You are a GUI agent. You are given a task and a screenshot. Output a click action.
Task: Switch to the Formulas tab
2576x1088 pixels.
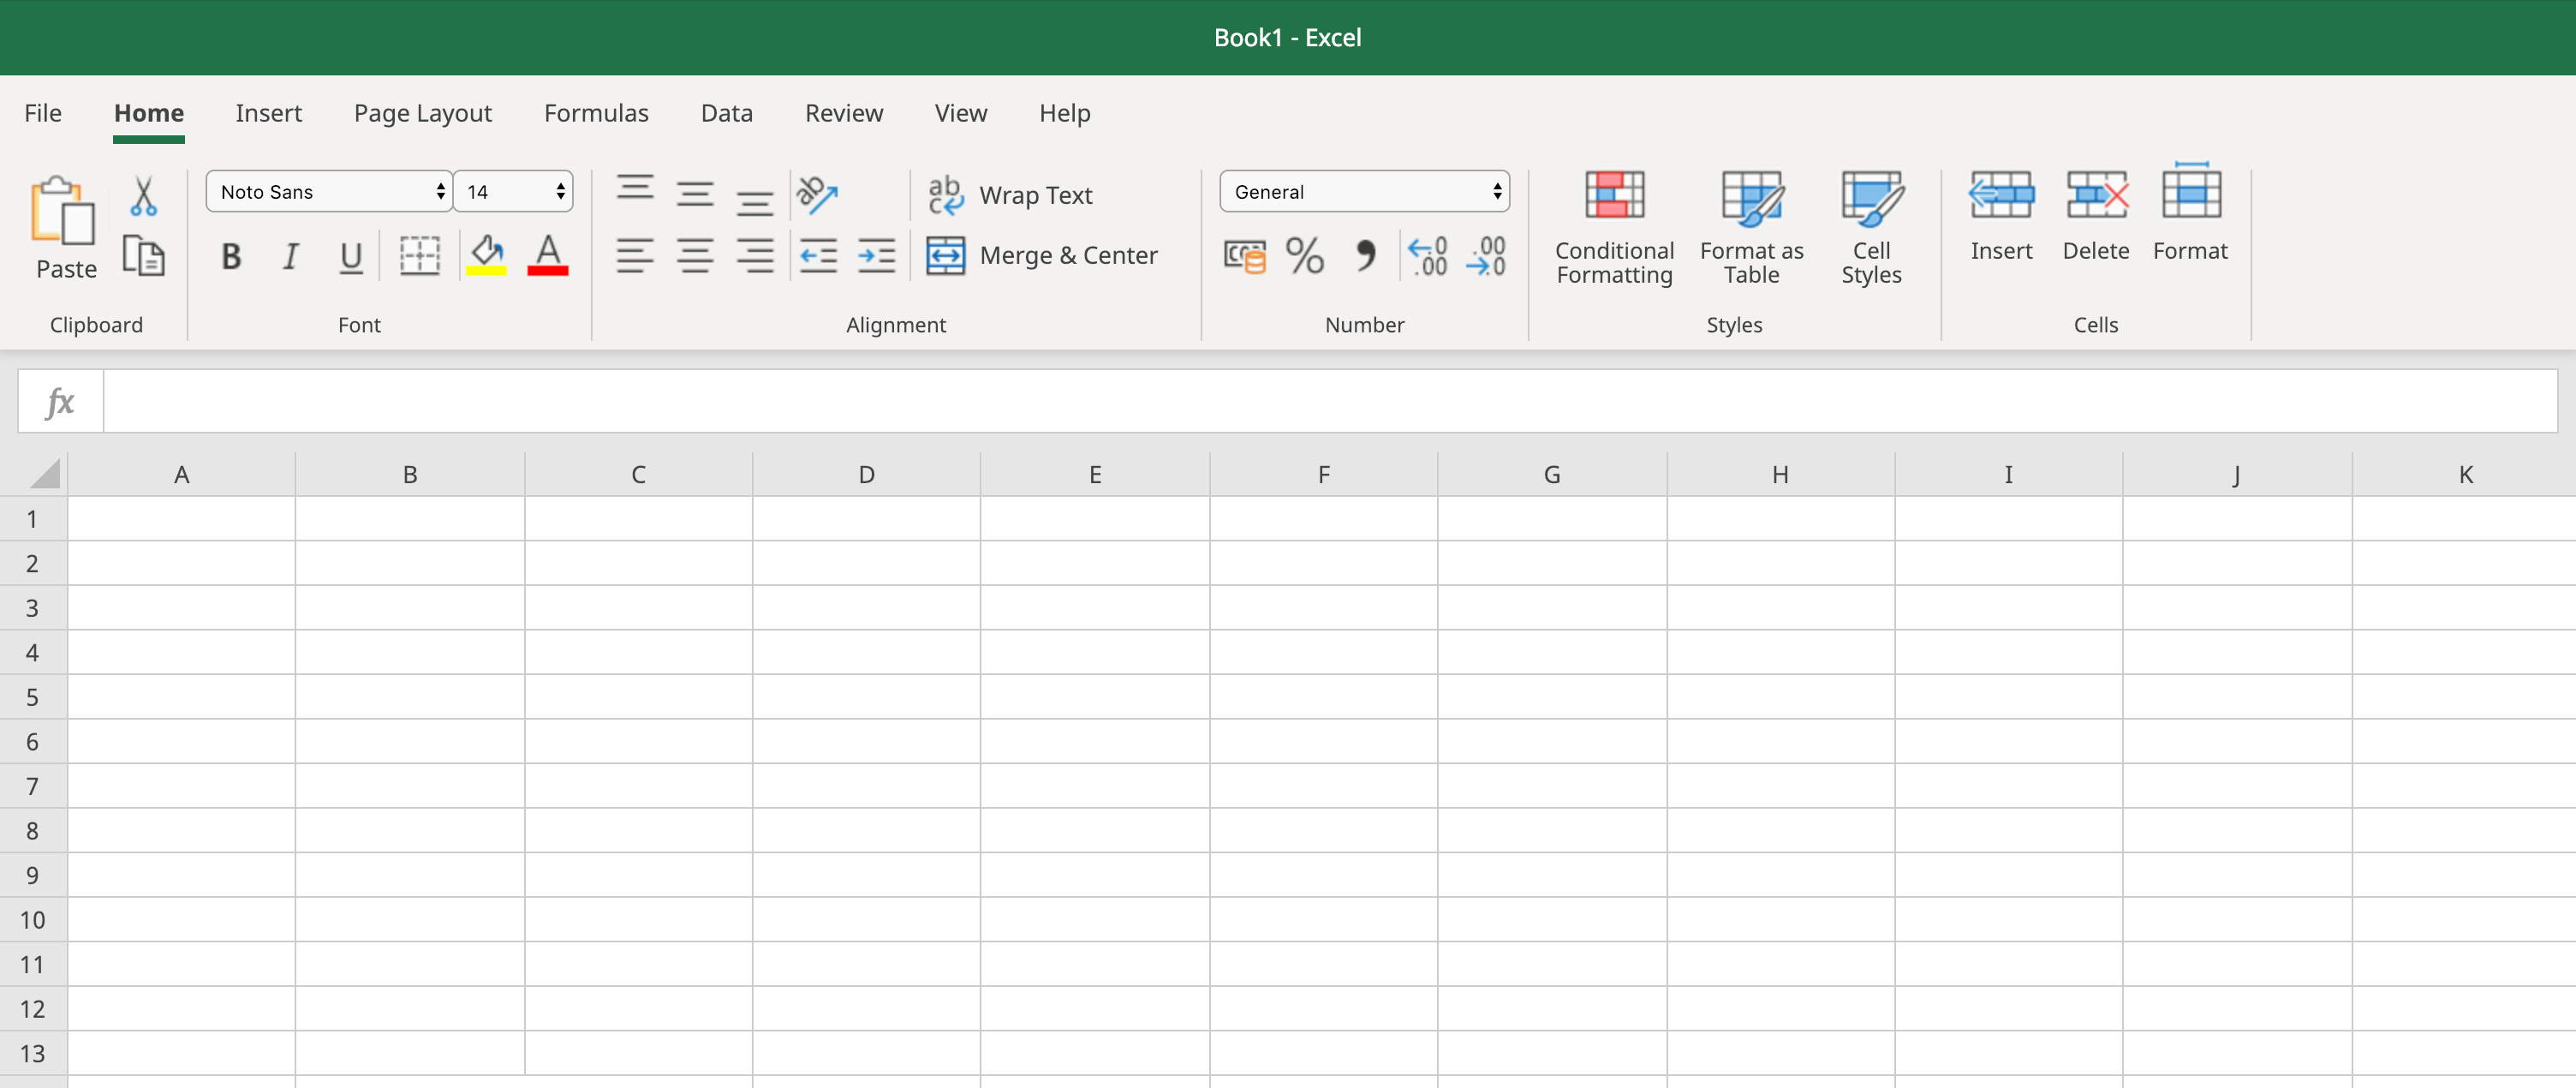596,113
